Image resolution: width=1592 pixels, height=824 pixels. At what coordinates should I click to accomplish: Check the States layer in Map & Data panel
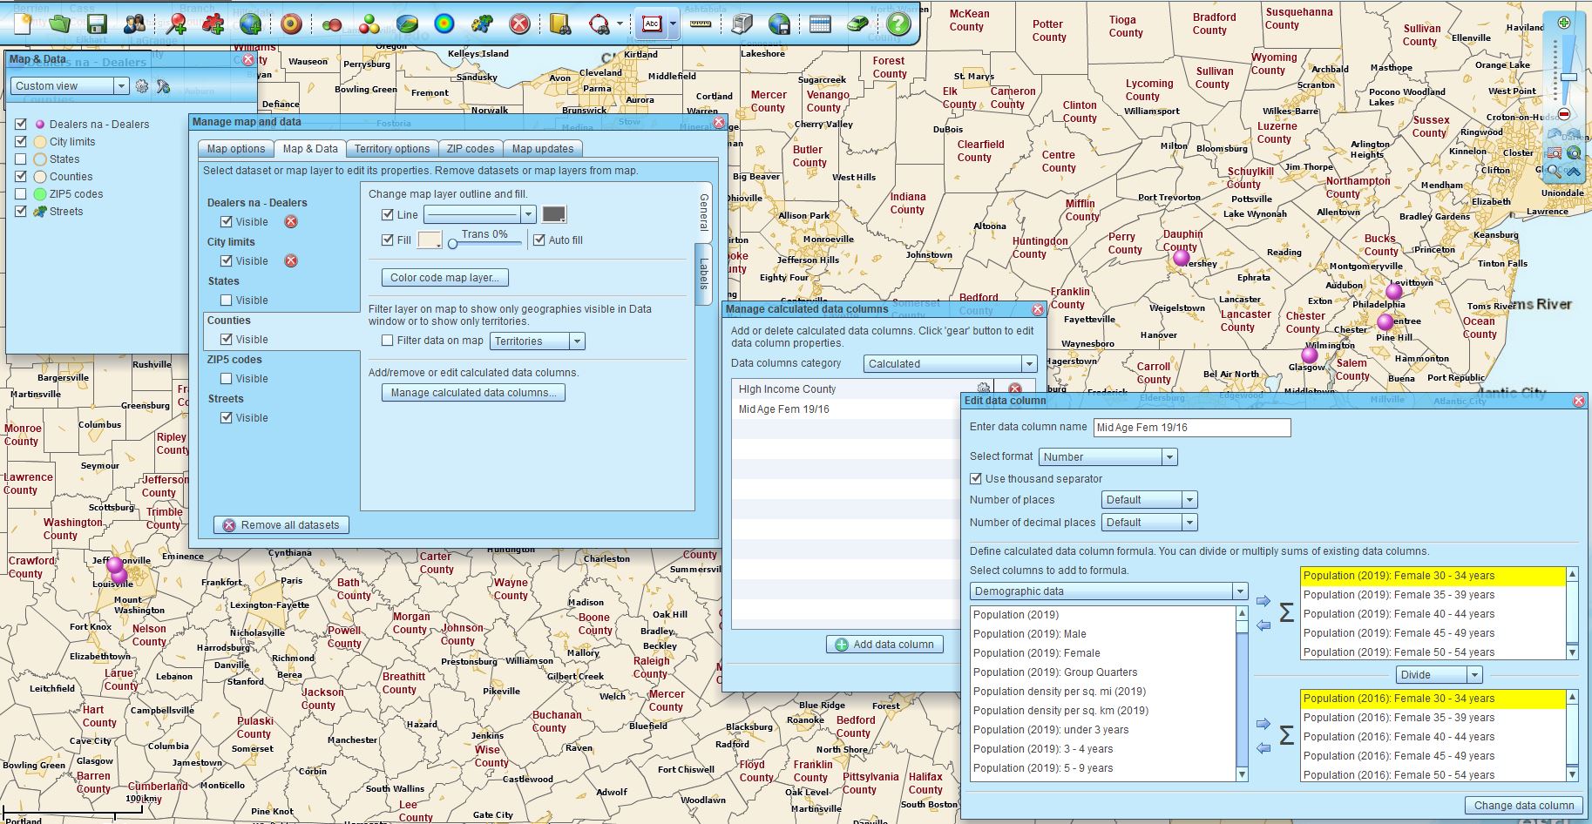pyautogui.click(x=21, y=159)
